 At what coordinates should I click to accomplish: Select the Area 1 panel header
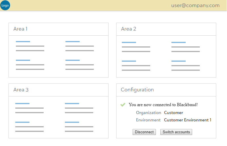[20, 29]
